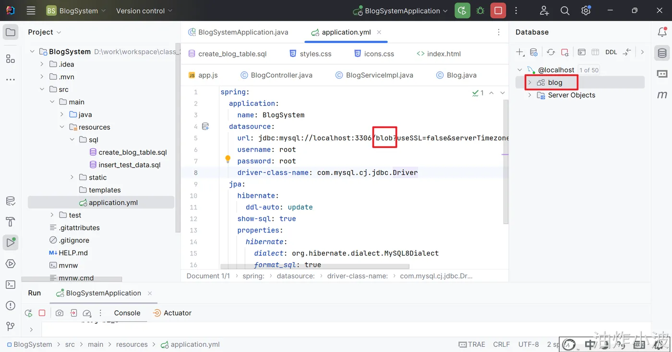Click the yellow light bulb on line 7
This screenshot has width=672, height=352.
click(x=228, y=160)
